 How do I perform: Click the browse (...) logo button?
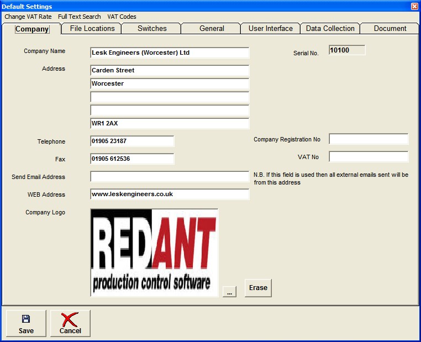[x=230, y=292]
